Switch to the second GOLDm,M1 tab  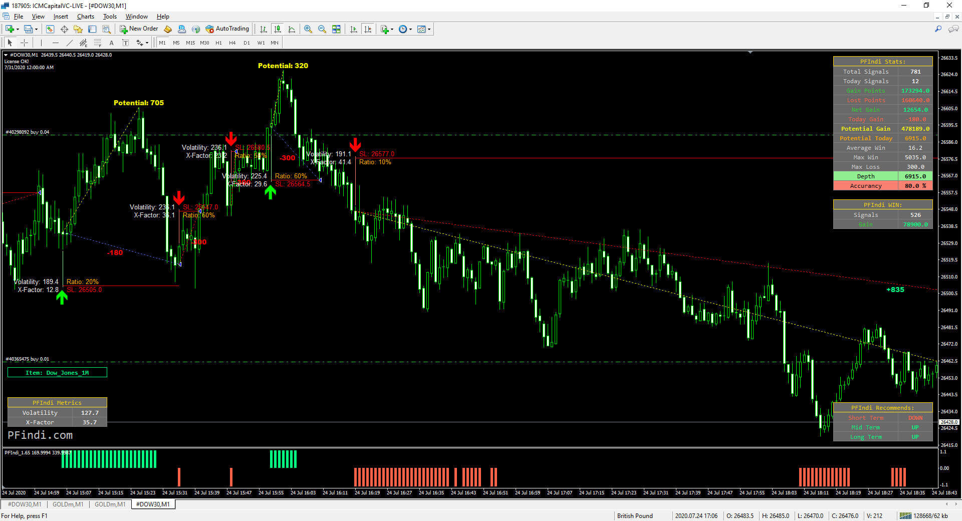click(110, 504)
